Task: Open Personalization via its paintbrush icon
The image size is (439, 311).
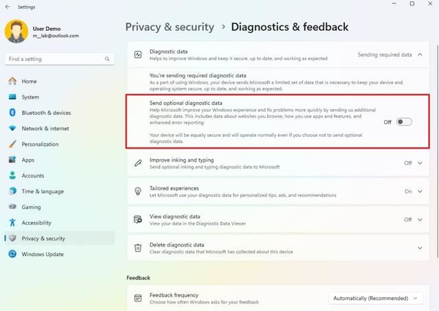Action: coord(12,144)
